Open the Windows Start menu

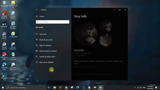point(3,87)
